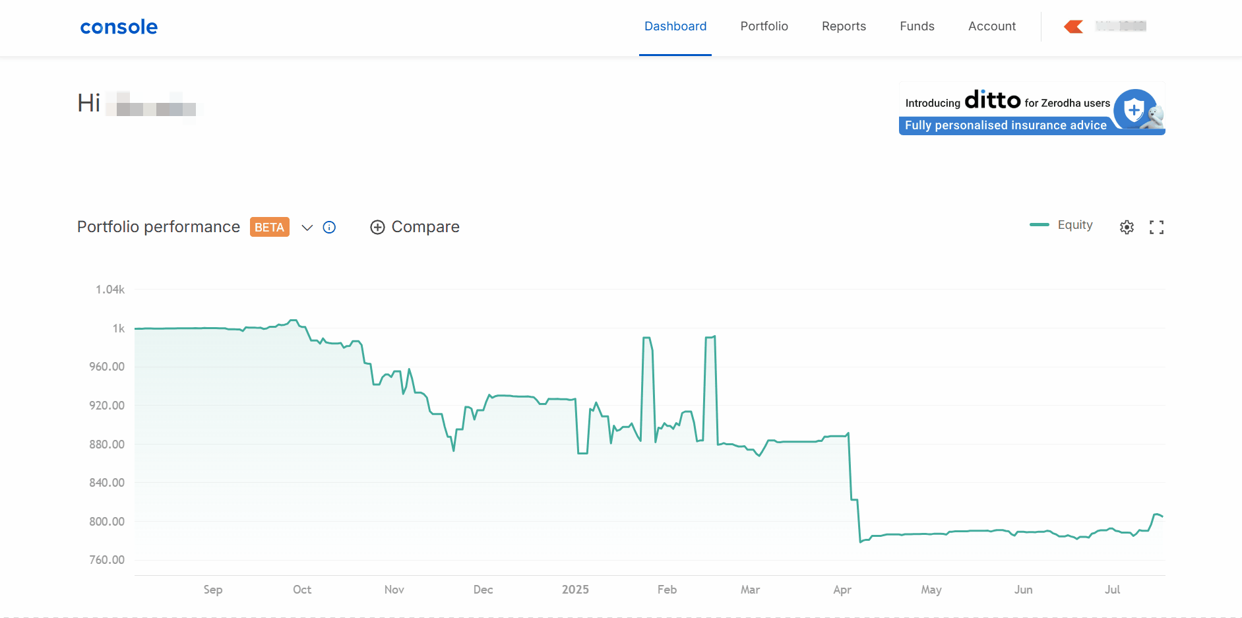
Task: Click the console logo
Action: (119, 27)
